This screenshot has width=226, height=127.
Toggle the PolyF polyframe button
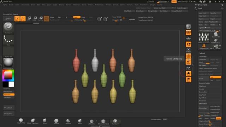[188, 56]
